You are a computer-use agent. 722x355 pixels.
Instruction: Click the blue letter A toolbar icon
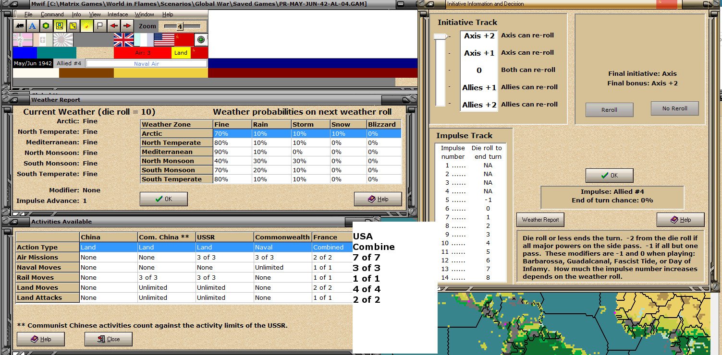click(x=32, y=26)
